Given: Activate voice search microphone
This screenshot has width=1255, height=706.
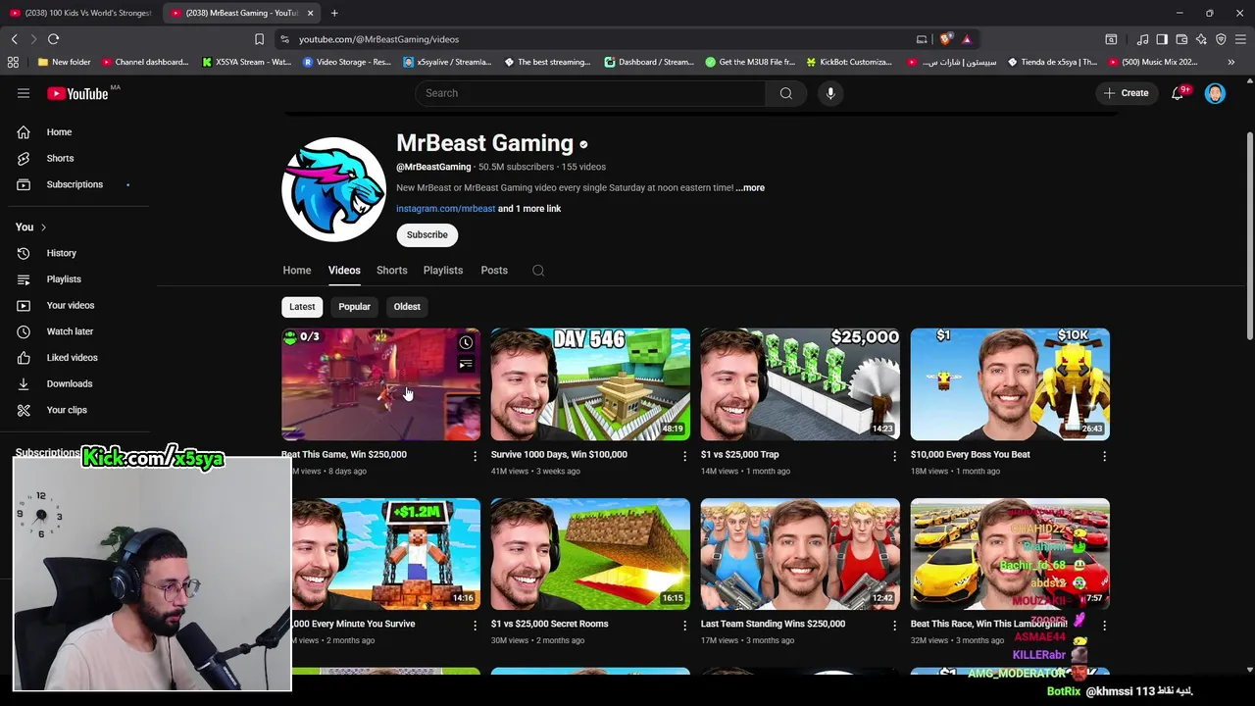Looking at the screenshot, I should [830, 93].
